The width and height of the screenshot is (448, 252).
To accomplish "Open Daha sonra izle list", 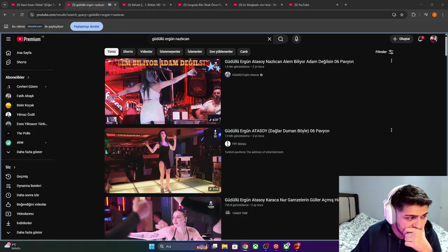I will (28, 195).
